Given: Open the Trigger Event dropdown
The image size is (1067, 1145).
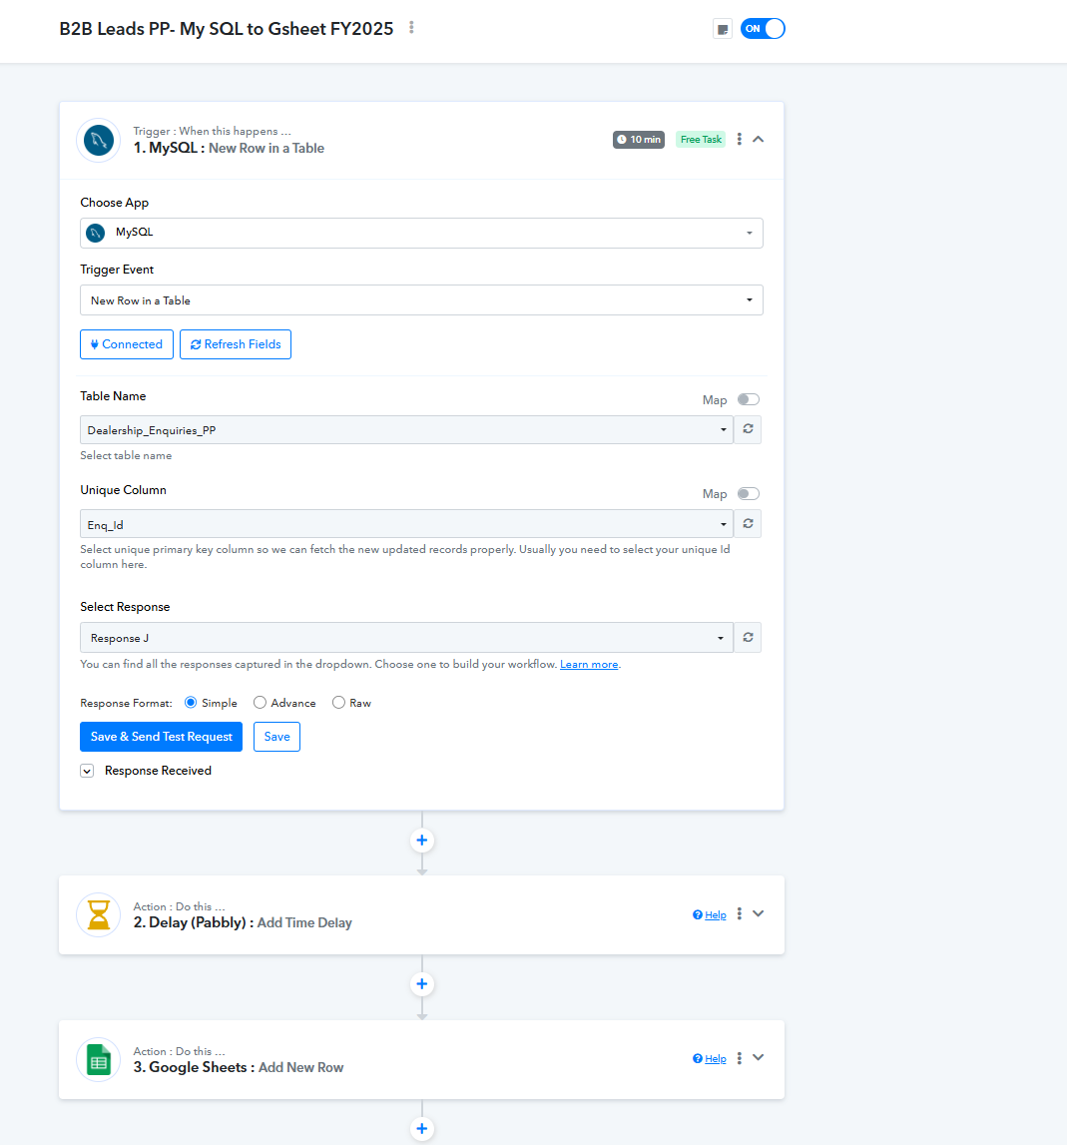Looking at the screenshot, I should pyautogui.click(x=421, y=300).
